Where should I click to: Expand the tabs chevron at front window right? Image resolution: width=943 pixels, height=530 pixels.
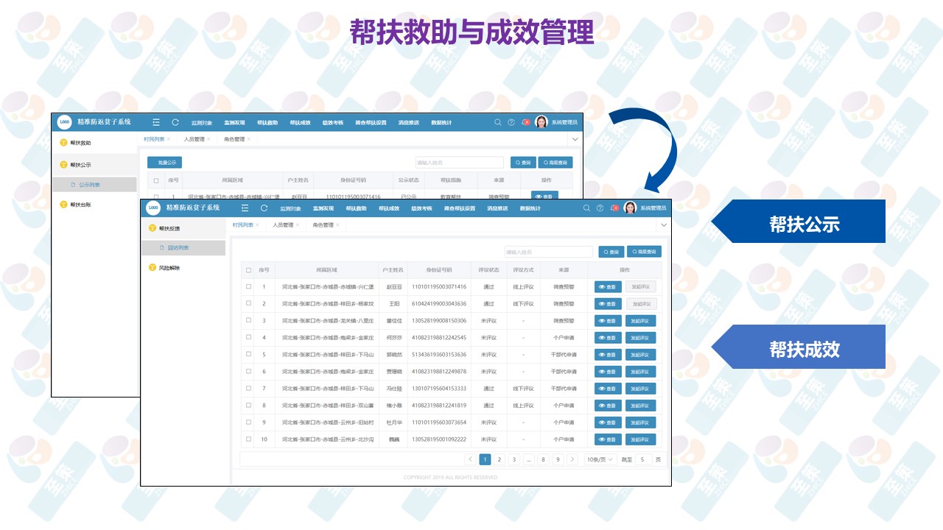(663, 225)
